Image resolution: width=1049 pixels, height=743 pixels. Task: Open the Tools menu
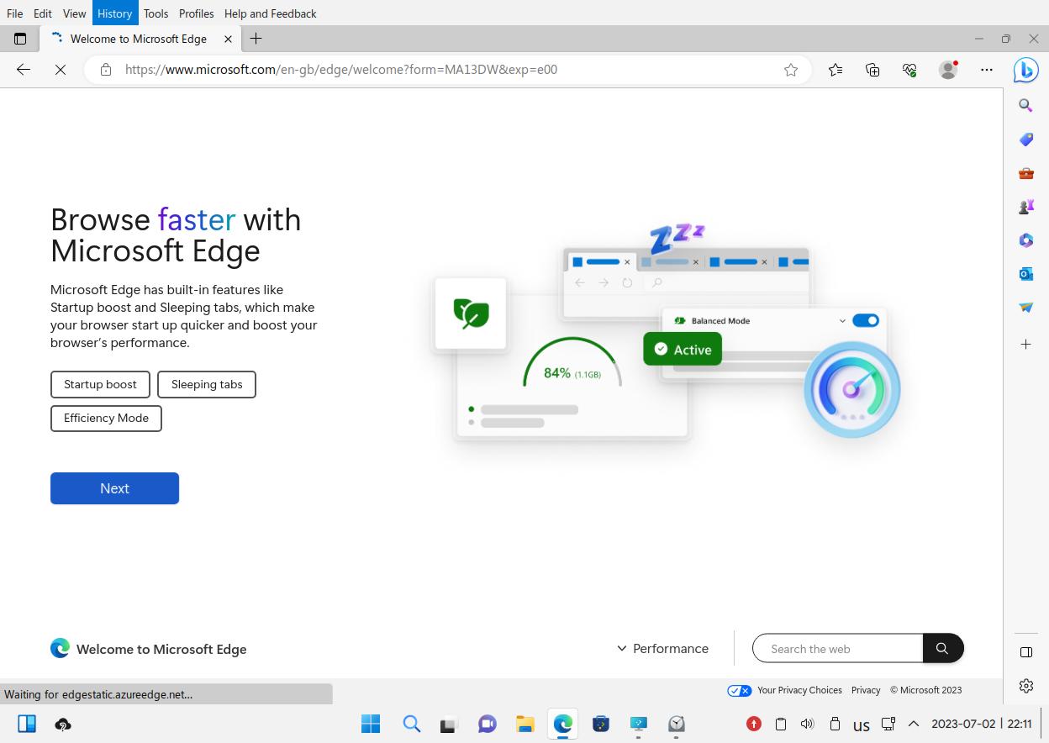click(156, 13)
